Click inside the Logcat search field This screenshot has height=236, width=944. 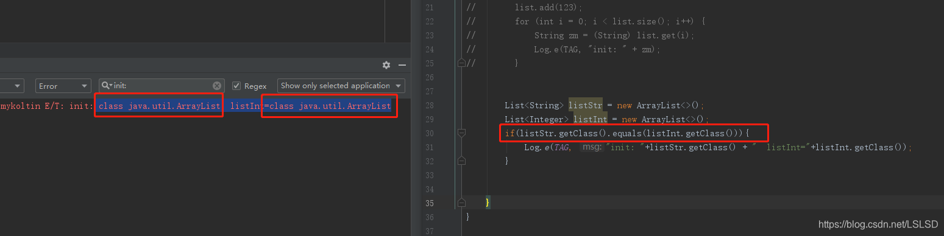coord(161,86)
